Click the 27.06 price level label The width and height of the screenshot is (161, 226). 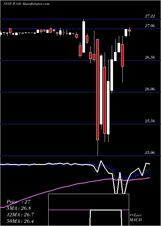click(150, 26)
